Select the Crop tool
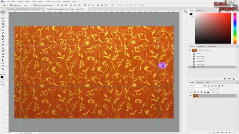 pos(3,24)
